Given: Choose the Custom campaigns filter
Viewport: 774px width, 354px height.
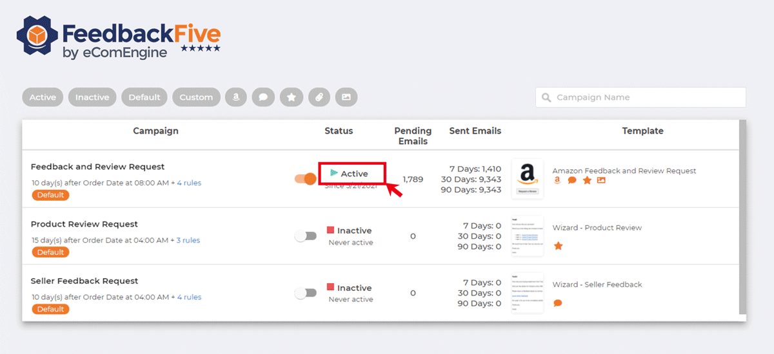Looking at the screenshot, I should click(196, 97).
